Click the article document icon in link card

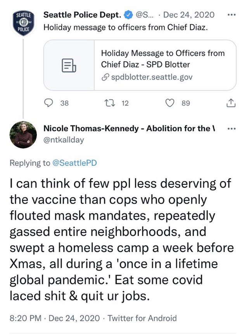pos(69,65)
